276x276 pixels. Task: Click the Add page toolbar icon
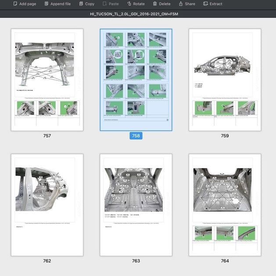(15, 4)
